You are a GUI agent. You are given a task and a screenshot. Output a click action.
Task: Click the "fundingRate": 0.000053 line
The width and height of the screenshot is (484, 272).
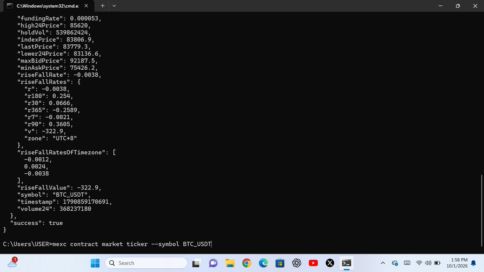59,18
